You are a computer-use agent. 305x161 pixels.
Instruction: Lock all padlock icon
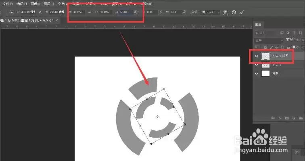(288, 47)
